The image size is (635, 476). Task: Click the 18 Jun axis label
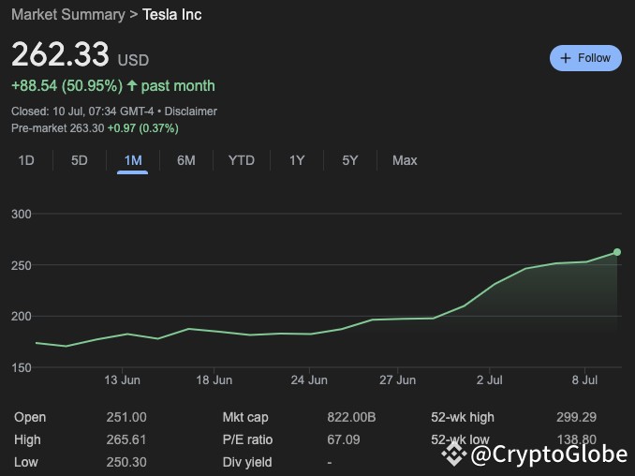click(x=214, y=380)
